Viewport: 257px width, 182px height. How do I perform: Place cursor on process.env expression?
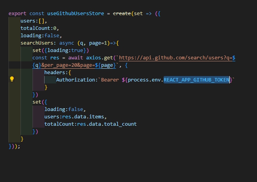144,80
